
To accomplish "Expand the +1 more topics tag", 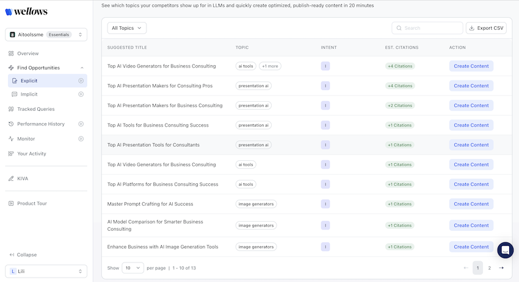I will [270, 66].
